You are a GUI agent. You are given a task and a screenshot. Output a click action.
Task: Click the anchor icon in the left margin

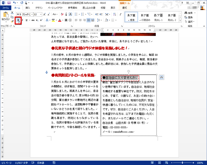46,72
